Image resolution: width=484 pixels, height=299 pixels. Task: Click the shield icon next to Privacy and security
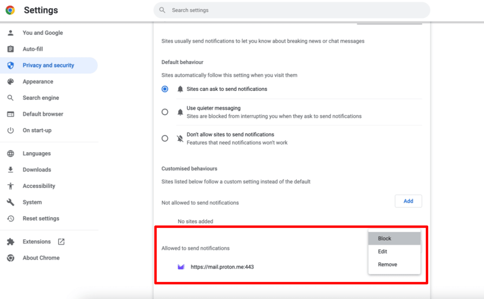(10, 65)
